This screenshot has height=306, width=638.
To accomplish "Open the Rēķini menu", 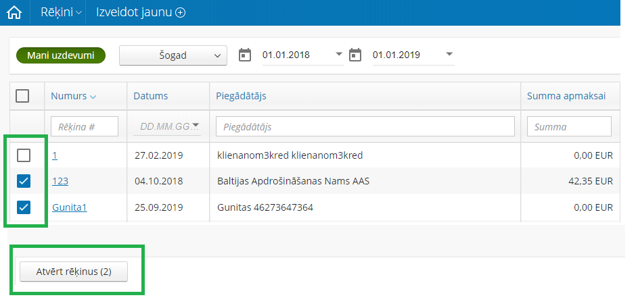I will click(x=66, y=13).
